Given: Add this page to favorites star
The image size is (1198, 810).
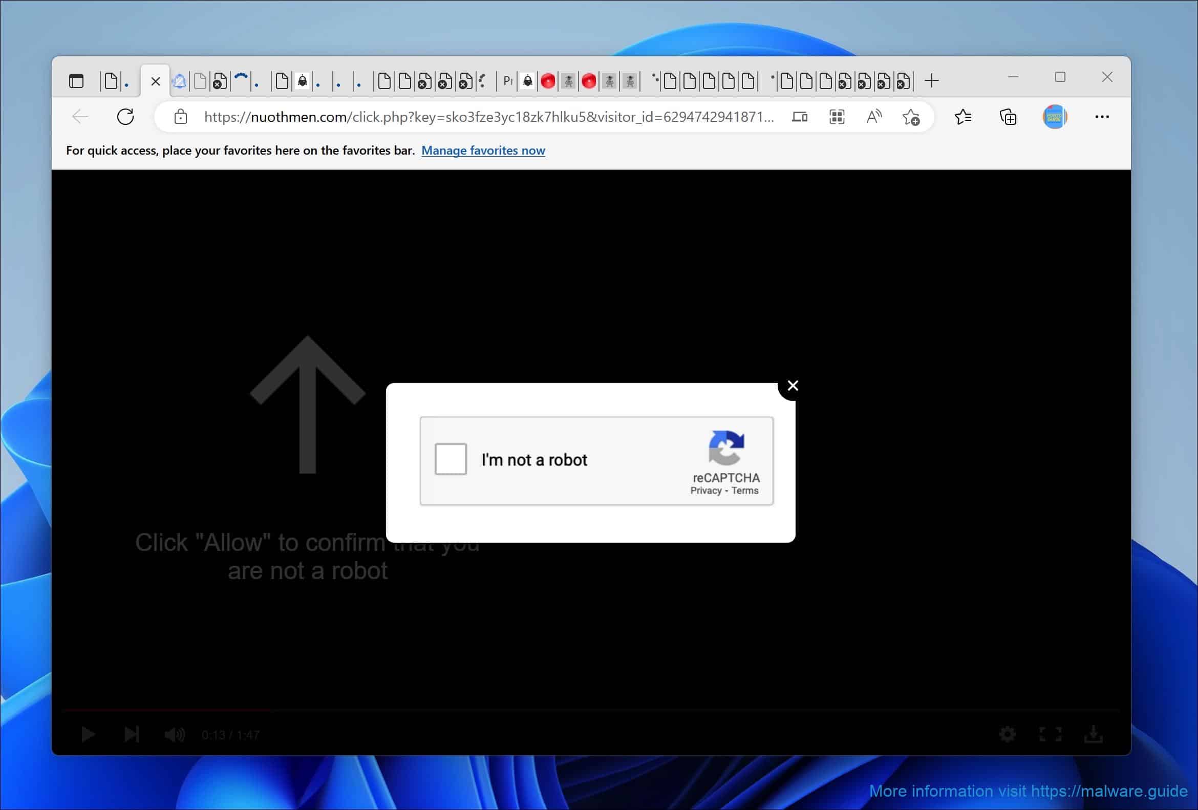Looking at the screenshot, I should click(x=911, y=118).
